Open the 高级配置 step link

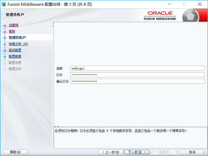[15, 50]
